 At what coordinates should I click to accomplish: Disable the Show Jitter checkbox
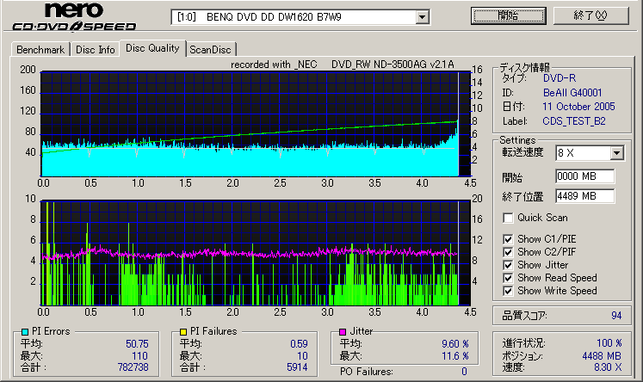pos(508,265)
